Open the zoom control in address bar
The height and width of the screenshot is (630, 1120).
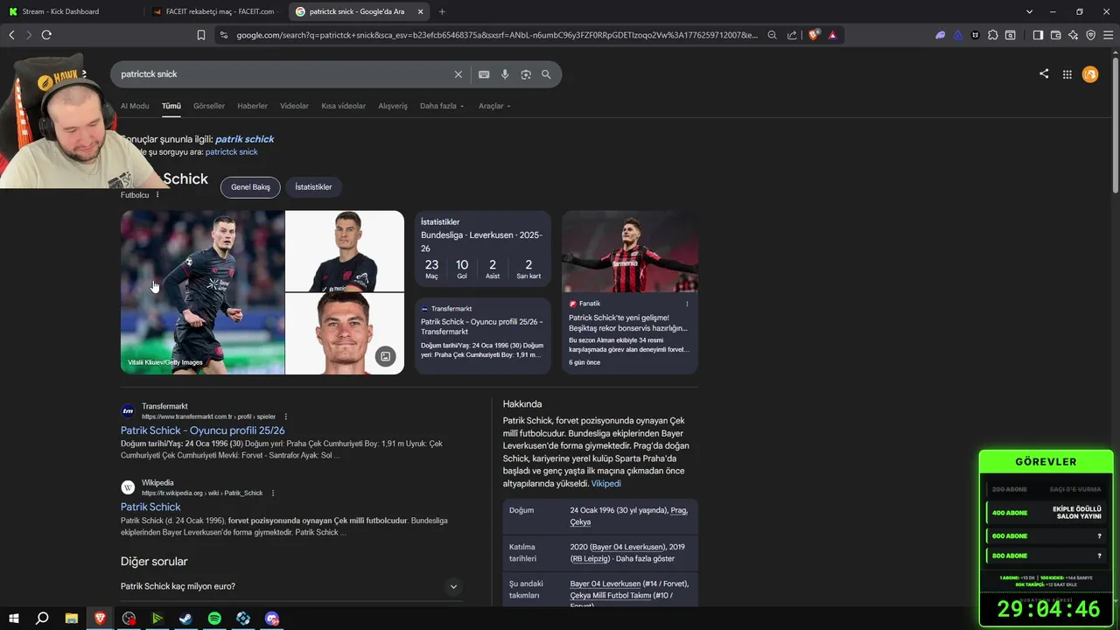click(772, 35)
